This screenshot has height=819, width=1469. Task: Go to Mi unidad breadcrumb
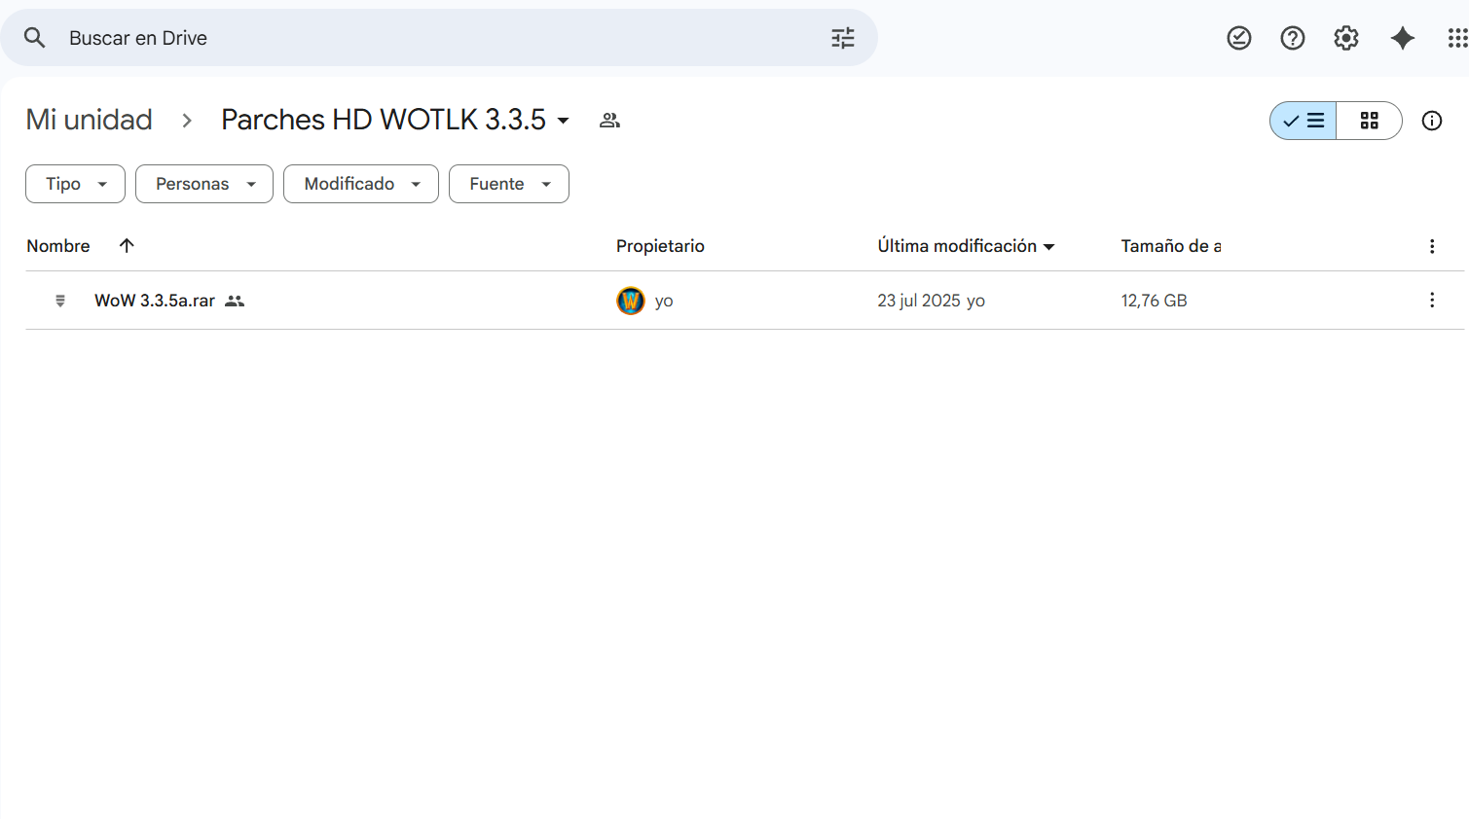click(89, 120)
